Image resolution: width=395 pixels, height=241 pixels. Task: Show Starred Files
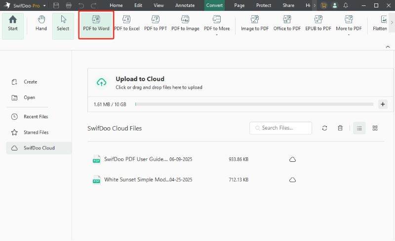pos(30,132)
